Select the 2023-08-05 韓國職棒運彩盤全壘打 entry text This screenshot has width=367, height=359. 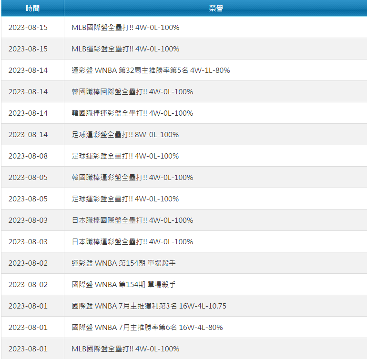(x=132, y=178)
